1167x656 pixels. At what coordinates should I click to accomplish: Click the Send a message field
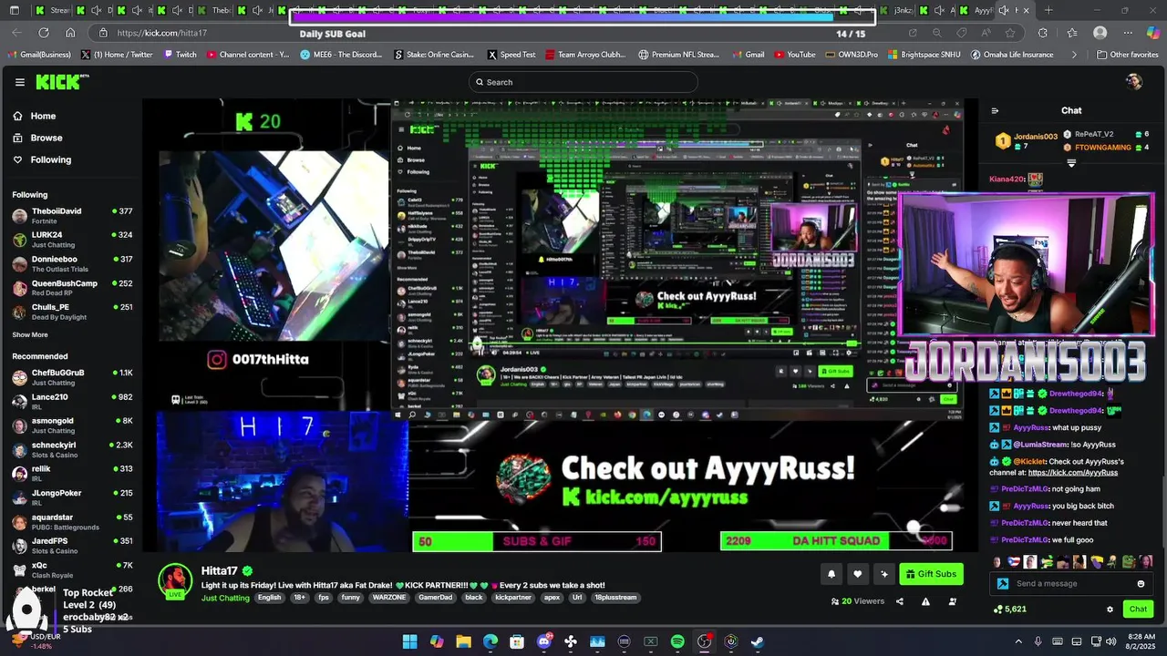(x=1072, y=584)
